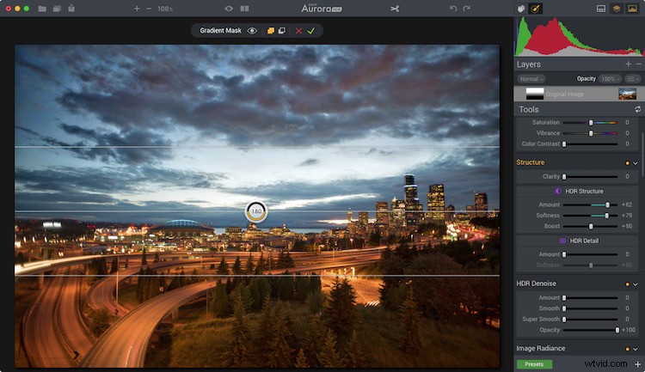
Task: Click the Layers panel title
Action: [529, 64]
